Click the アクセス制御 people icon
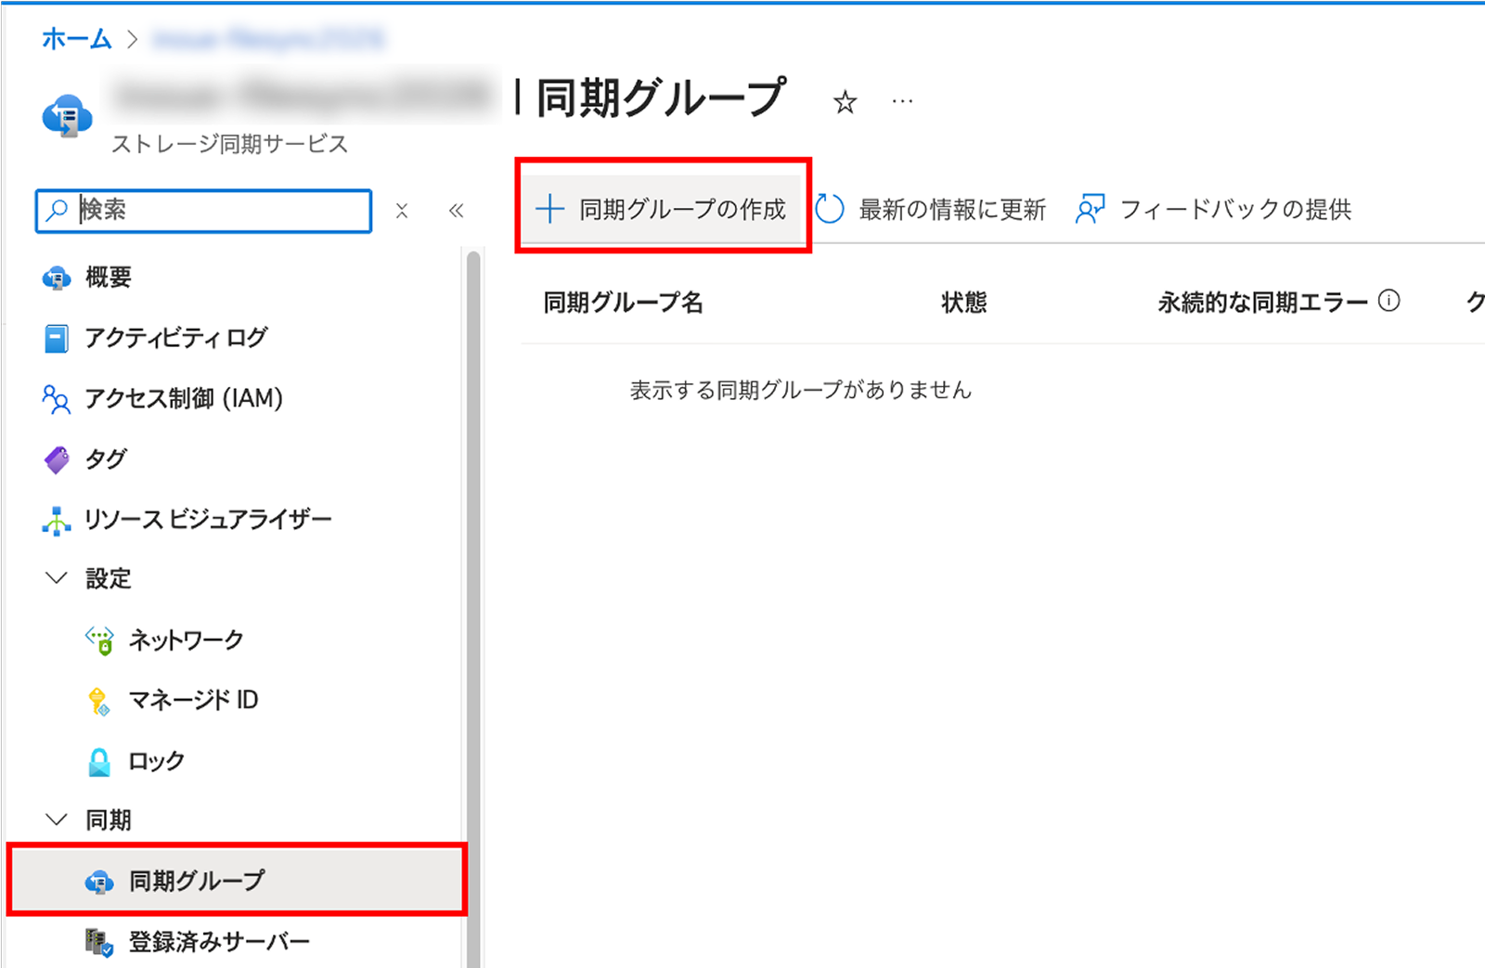 click(x=57, y=399)
